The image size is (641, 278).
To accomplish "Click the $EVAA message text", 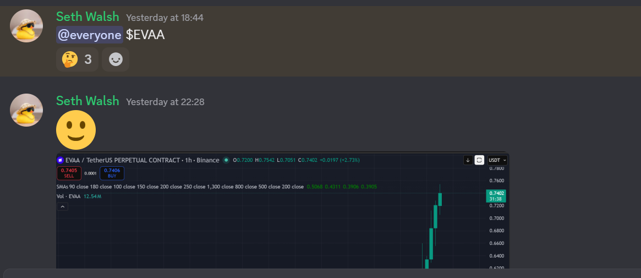I will (145, 35).
